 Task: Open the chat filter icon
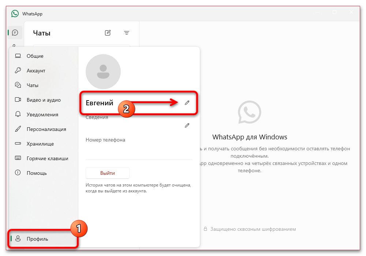pos(127,33)
